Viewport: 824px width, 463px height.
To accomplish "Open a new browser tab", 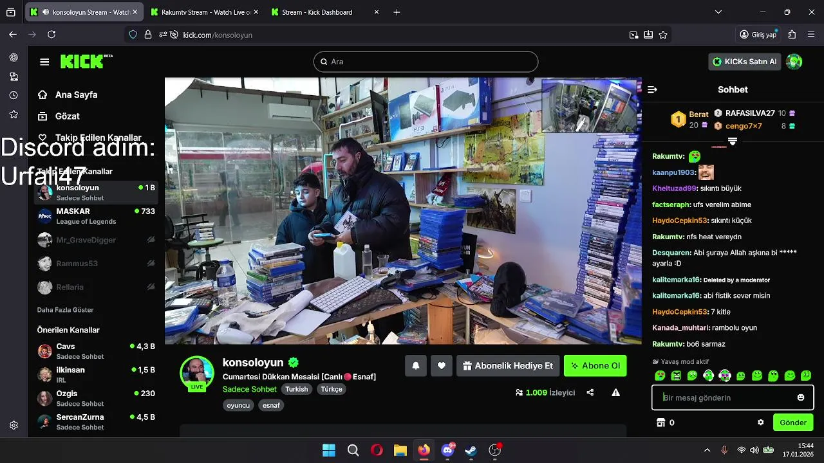I will (x=397, y=12).
